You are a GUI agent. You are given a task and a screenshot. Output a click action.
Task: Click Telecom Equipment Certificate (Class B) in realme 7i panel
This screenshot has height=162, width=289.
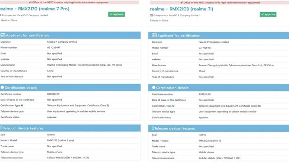pyautogui.click(x=229, y=106)
